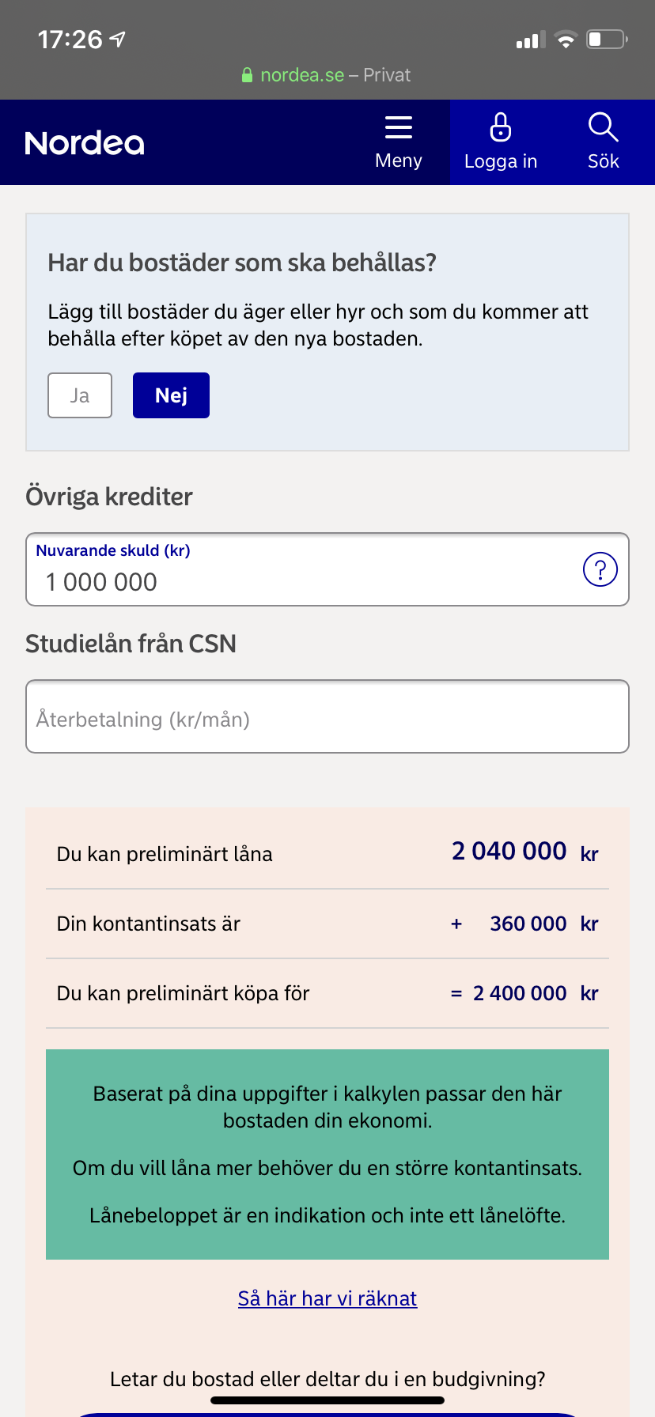Click the Nuvarande skuld (kr) input field
The image size is (655, 1417).
click(x=301, y=581)
